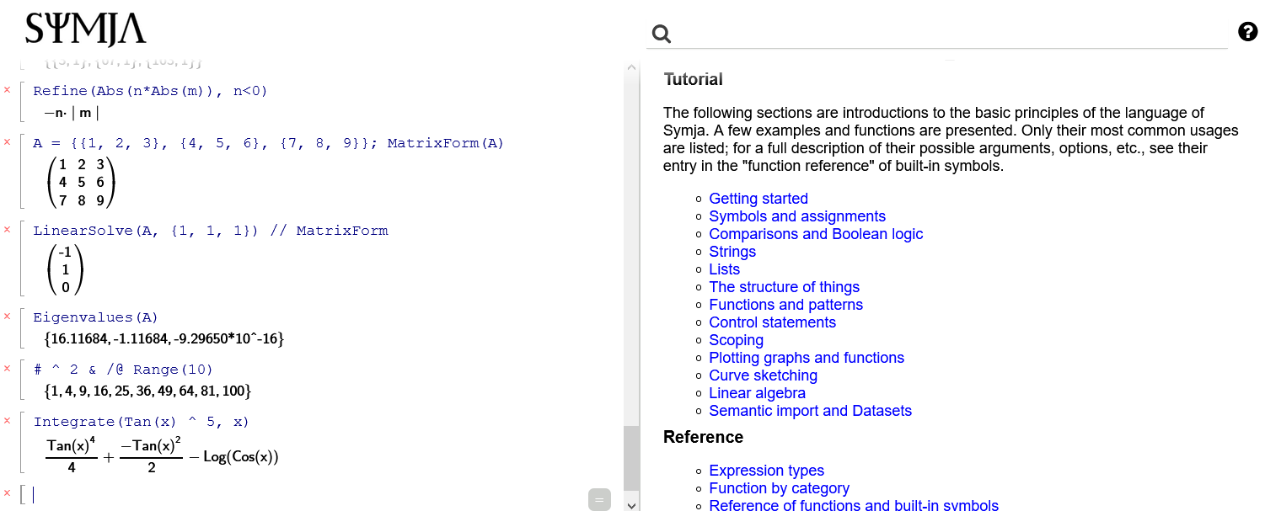Open Plotting graphs and functions link
Image resolution: width=1265 pixels, height=511 pixels.
coord(807,358)
